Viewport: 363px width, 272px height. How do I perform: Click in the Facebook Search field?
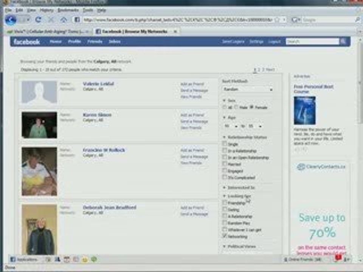click(313, 42)
